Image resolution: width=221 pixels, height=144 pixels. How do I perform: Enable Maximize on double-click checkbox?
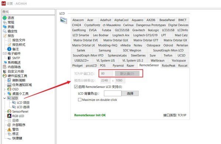click(x=80, y=100)
